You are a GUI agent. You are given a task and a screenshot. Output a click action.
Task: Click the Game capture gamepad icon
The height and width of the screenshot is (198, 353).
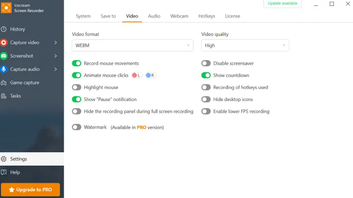click(x=4, y=83)
